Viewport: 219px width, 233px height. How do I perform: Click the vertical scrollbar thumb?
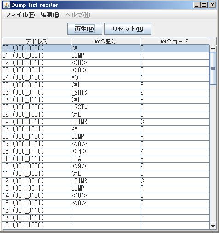pyautogui.click(x=213, y=68)
